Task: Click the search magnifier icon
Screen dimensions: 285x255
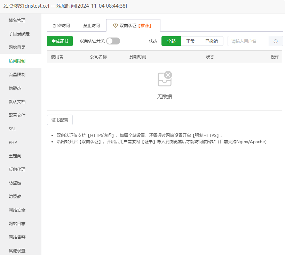Action: tap(276, 41)
